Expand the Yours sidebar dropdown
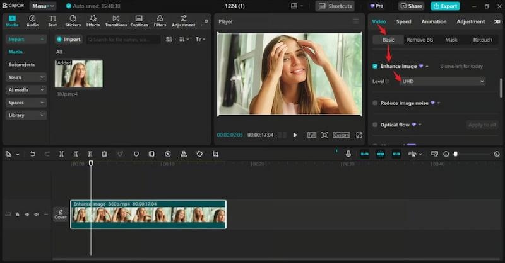Image resolution: width=505 pixels, height=263 pixels. click(x=26, y=77)
